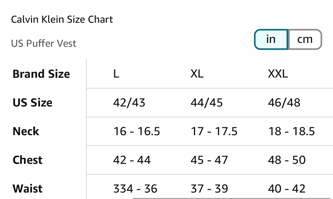Click the Chest row header
Image resolution: width=333 pixels, height=199 pixels.
pos(27,160)
